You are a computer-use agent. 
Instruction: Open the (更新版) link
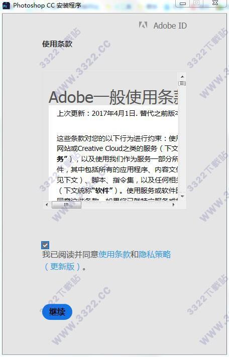tap(62, 266)
